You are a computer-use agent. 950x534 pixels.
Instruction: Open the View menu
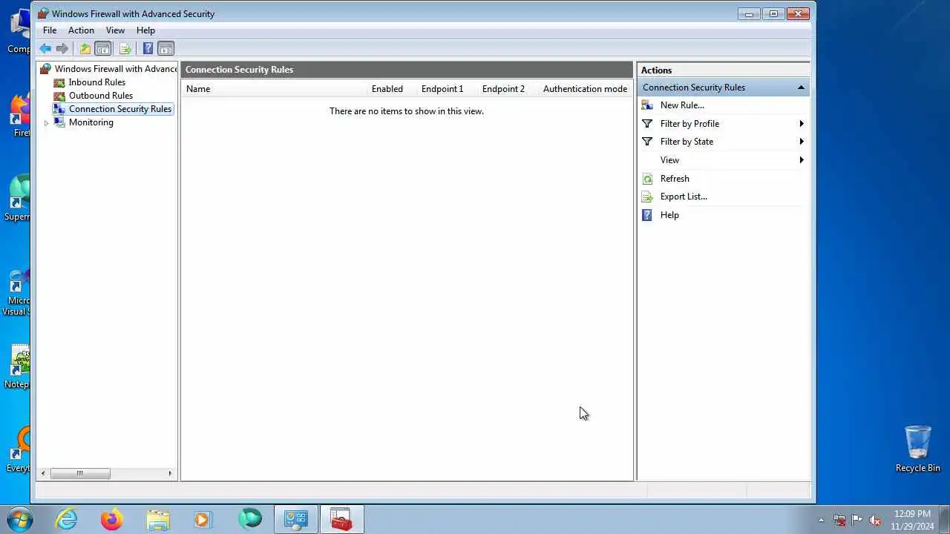point(115,30)
